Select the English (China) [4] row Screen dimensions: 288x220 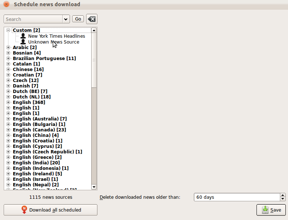(x=36, y=135)
